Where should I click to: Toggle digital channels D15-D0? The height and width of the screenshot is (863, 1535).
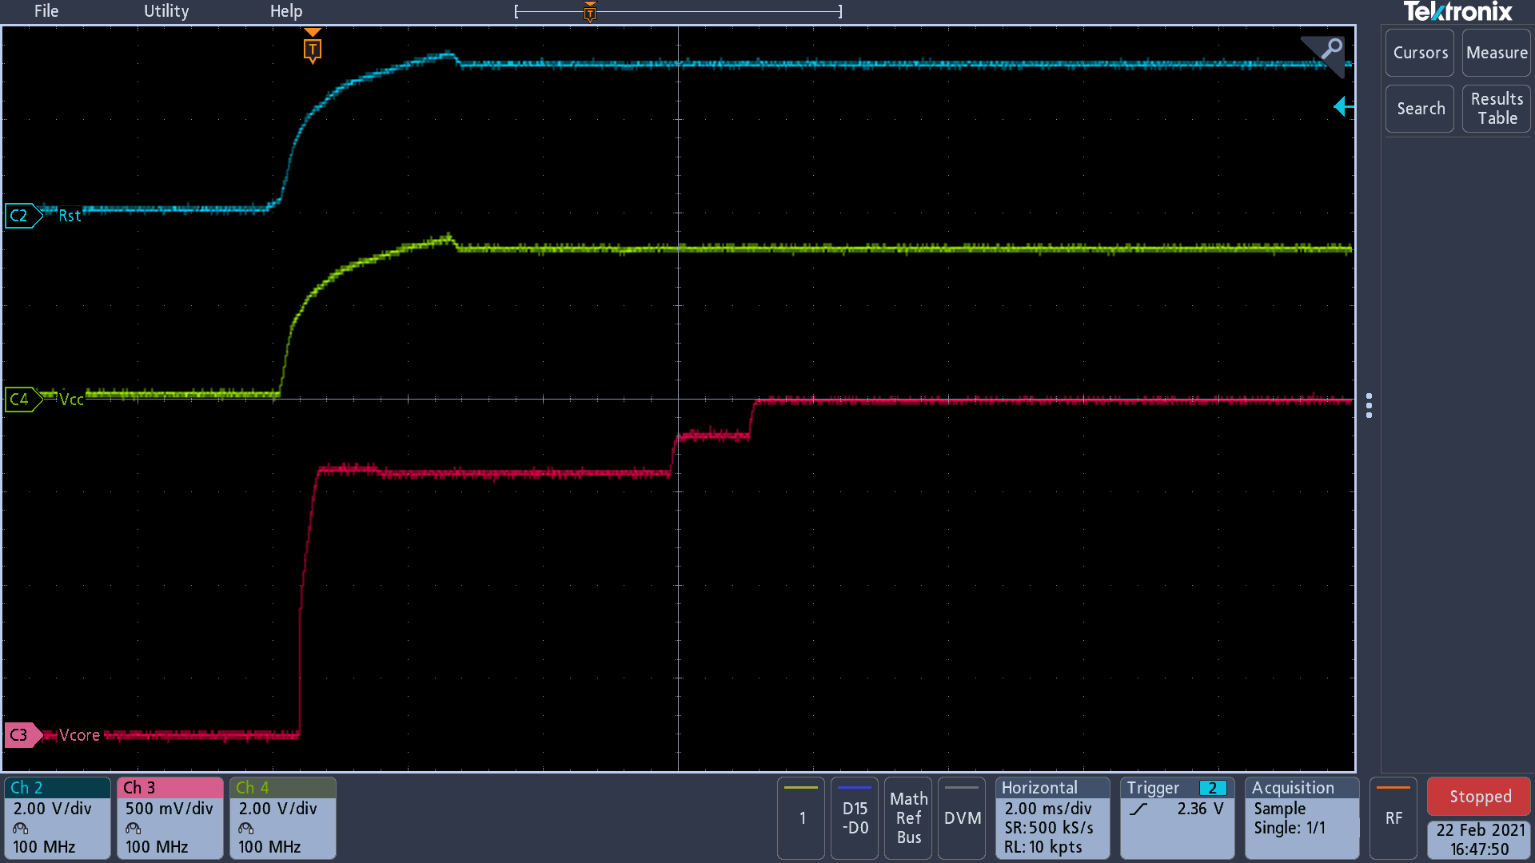(855, 818)
